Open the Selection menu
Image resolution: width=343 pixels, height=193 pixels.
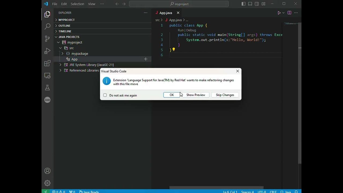coord(77,4)
